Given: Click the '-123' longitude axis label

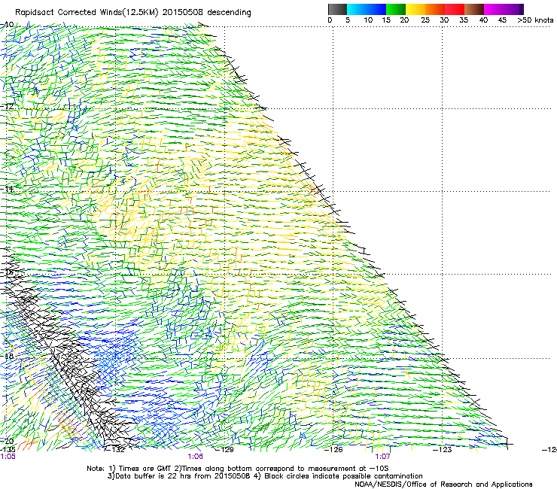Looking at the screenshot, I should [x=443, y=450].
